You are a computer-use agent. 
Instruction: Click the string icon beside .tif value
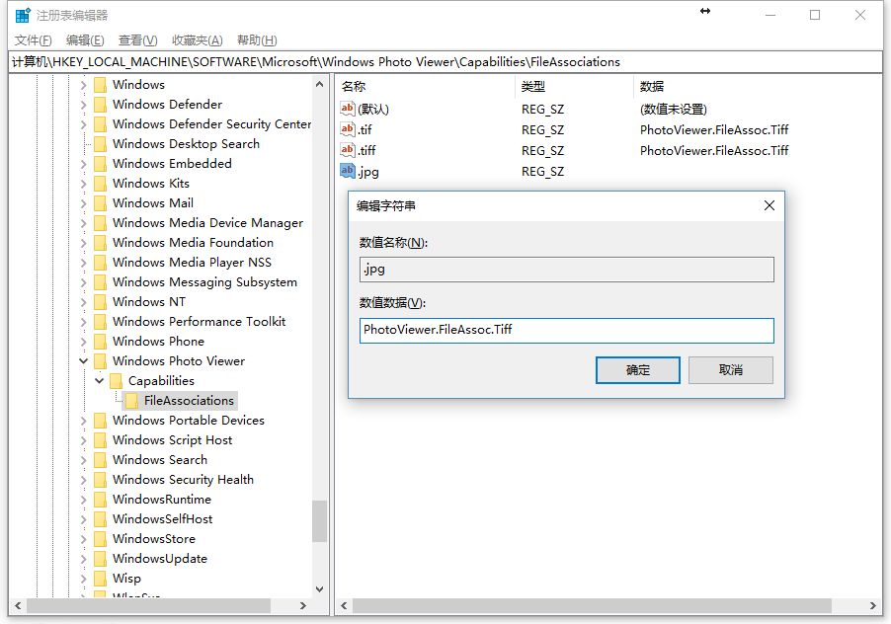coord(347,129)
